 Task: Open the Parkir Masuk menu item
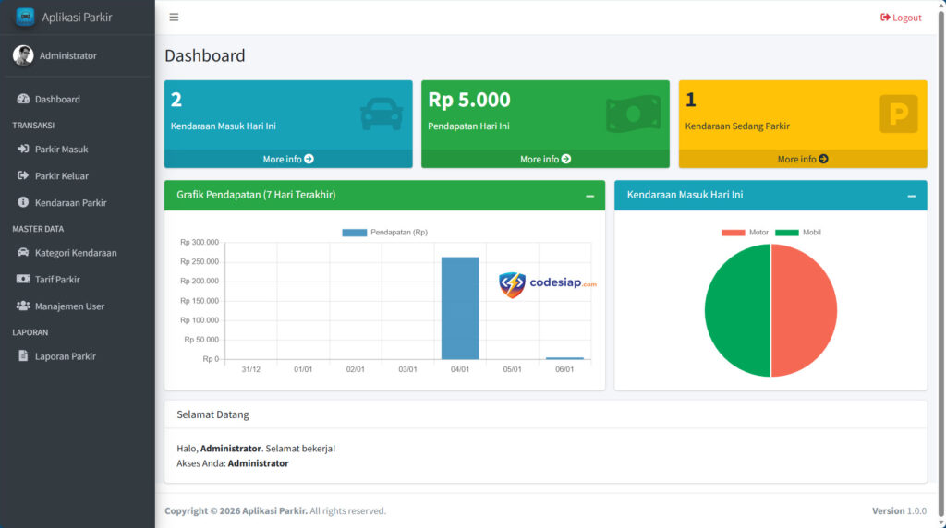61,149
